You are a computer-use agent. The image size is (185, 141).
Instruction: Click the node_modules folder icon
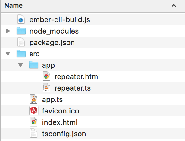pos(21,31)
